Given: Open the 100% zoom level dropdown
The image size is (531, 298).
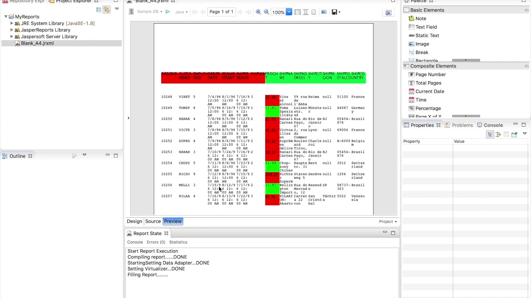Looking at the screenshot, I should pos(289,12).
